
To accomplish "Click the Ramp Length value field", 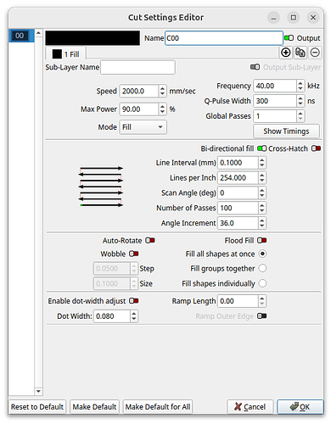I will (238, 301).
